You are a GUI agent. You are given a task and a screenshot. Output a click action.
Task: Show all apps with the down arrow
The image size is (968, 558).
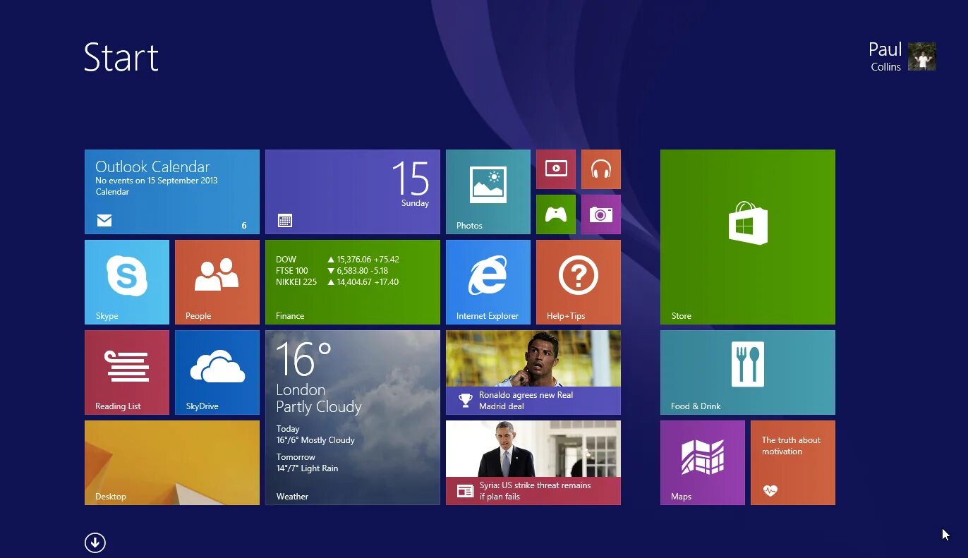click(x=95, y=542)
